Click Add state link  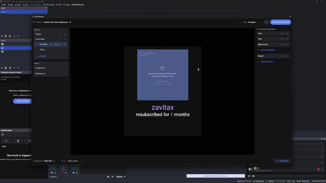41,56
